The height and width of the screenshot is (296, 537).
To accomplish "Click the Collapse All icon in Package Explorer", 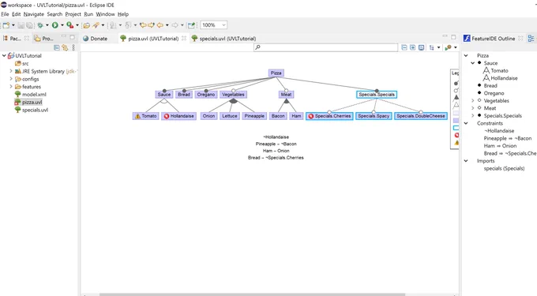I will tap(57, 47).
